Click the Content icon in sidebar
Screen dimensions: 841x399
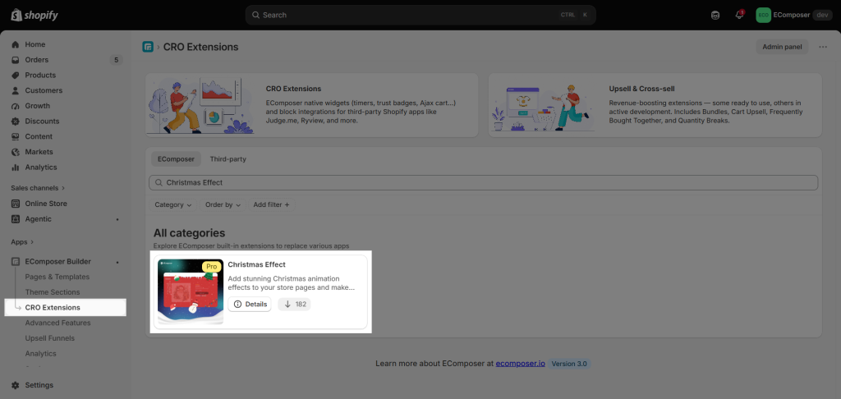tap(16, 137)
